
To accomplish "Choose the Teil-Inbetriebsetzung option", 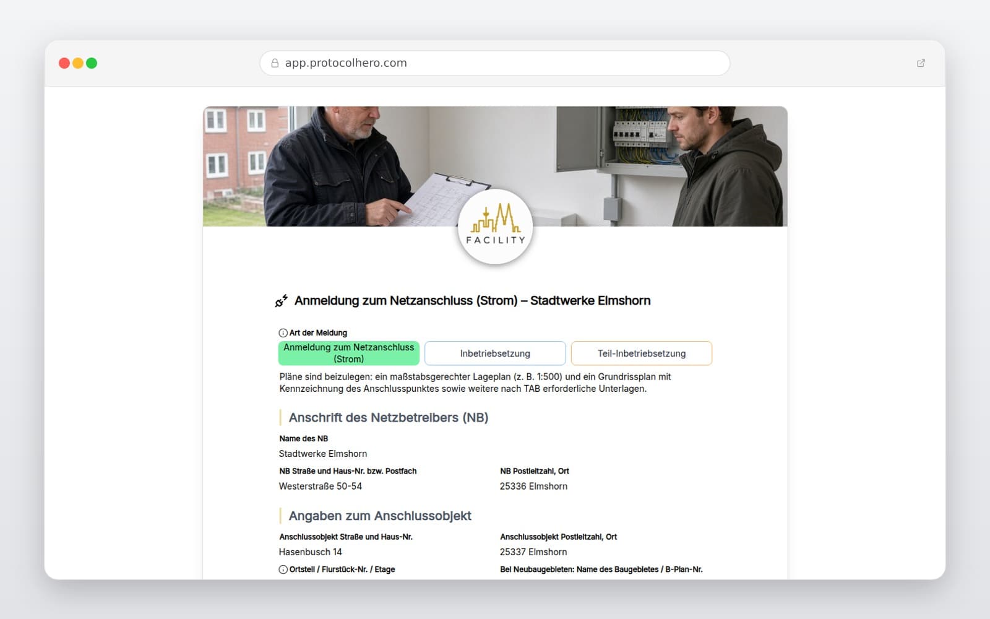I will (x=642, y=353).
